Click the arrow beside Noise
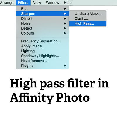This screenshot has width=117, height=117. pyautogui.click(x=65, y=23)
